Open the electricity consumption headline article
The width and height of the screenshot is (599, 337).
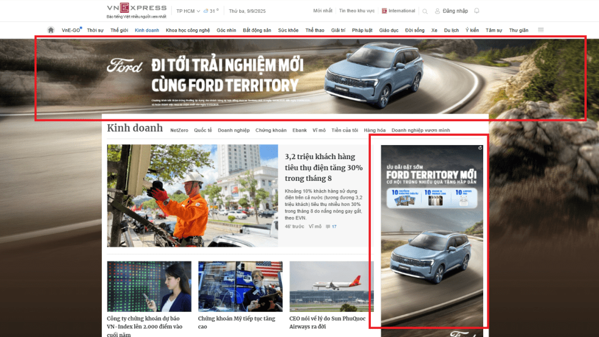[323, 167]
